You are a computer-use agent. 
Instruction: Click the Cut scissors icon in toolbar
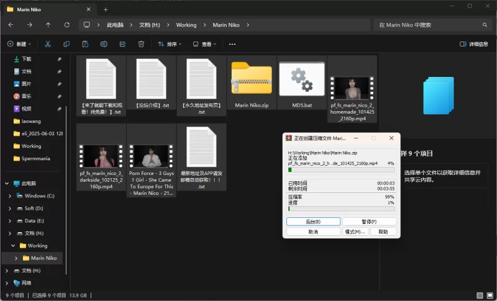pos(48,44)
